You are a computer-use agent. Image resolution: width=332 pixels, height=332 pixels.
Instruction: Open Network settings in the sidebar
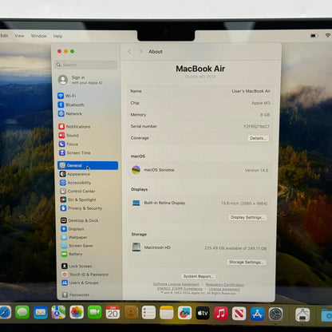click(70, 113)
